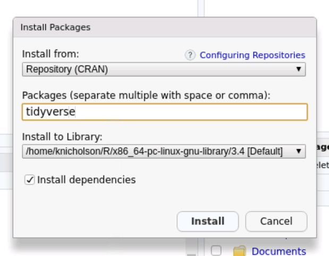Toggle the Install dependencies checkbox
The height and width of the screenshot is (256, 329).
tap(29, 180)
